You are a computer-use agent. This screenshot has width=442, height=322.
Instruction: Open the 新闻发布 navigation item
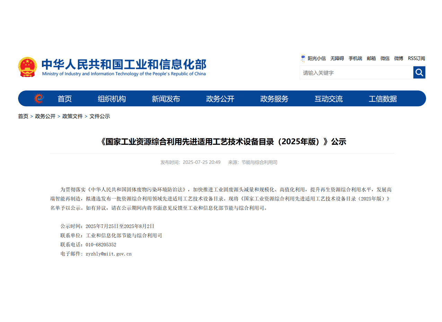(x=166, y=99)
